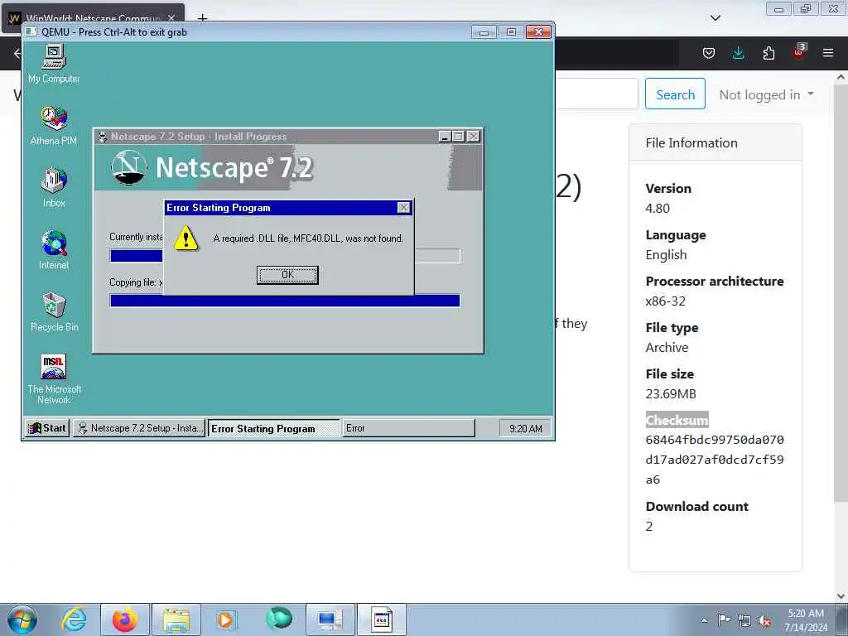Click the Copying file progress bar

point(285,301)
